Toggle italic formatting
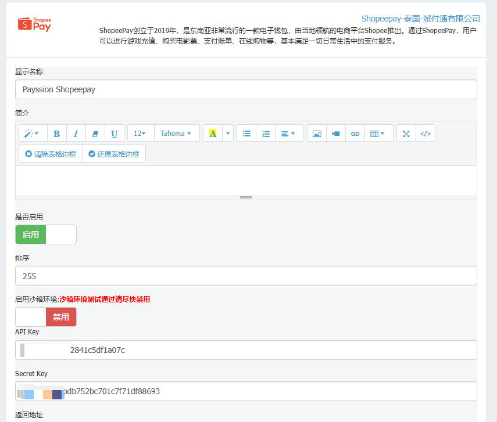497x422 pixels. pyautogui.click(x=76, y=134)
